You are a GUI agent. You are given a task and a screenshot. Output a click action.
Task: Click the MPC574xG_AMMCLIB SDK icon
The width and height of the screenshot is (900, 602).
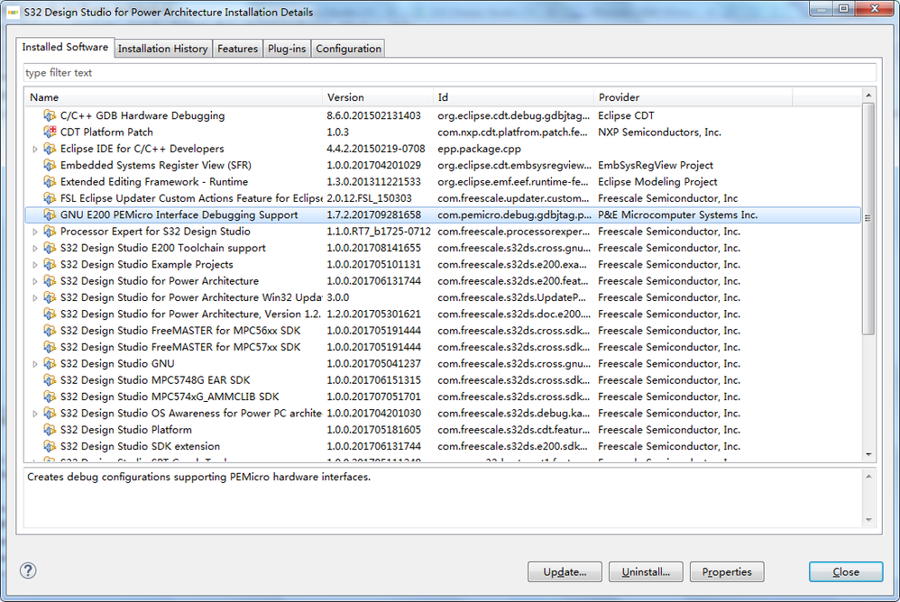click(50, 397)
